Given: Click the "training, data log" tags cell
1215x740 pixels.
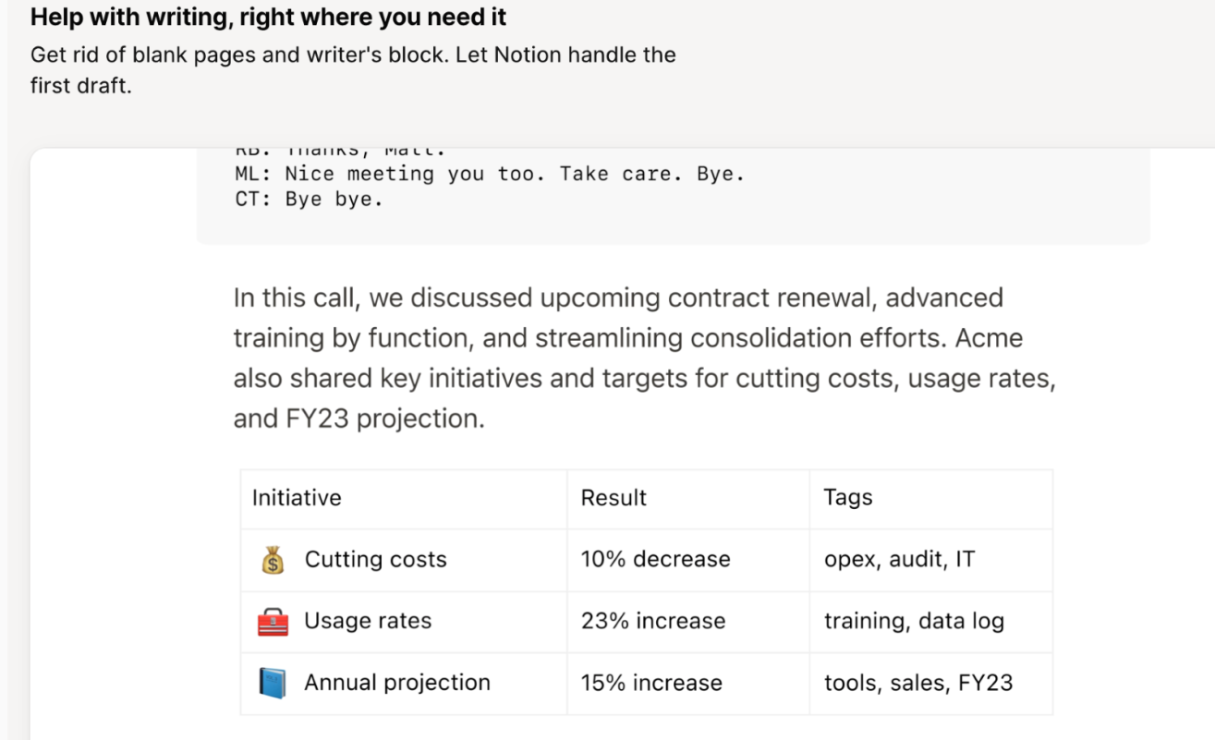Looking at the screenshot, I should [931, 622].
